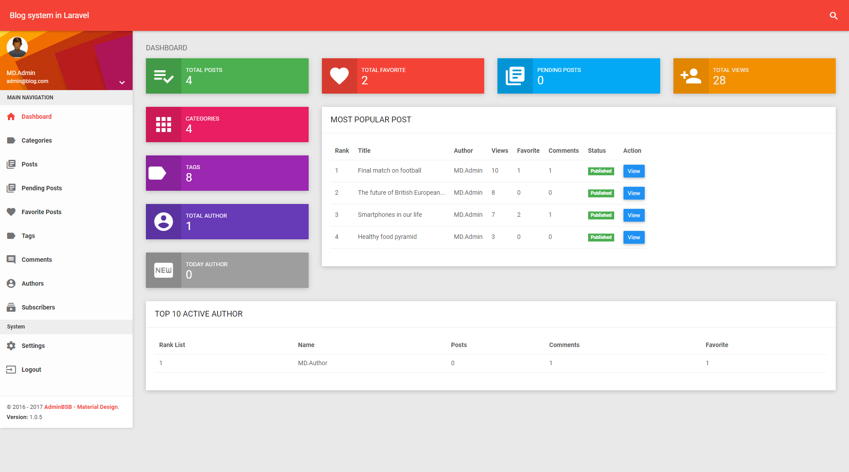Viewport: 849px width, 472px height.
Task: Click the AdminBSB - Material Design link
Action: pos(81,407)
